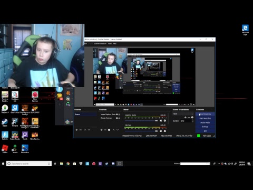The height and width of the screenshot is (190, 253).
Task: Add a scene transition with the plus icon
Action: (x=185, y=117)
